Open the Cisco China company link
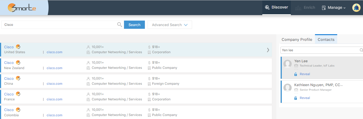363x119 pixels. click(9, 78)
